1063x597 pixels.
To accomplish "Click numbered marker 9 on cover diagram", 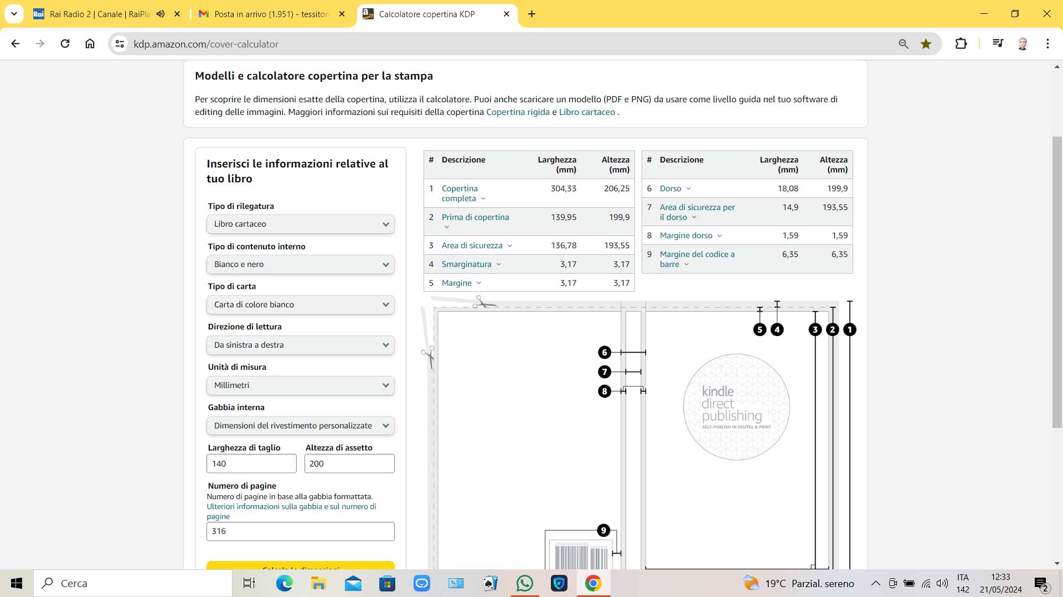I will tap(603, 531).
